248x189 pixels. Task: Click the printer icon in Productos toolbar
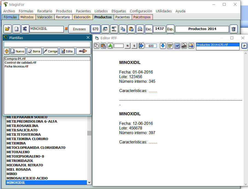coord(140,29)
